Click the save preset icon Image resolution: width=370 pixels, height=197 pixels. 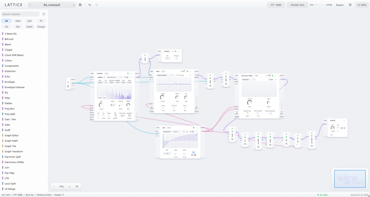80,5
